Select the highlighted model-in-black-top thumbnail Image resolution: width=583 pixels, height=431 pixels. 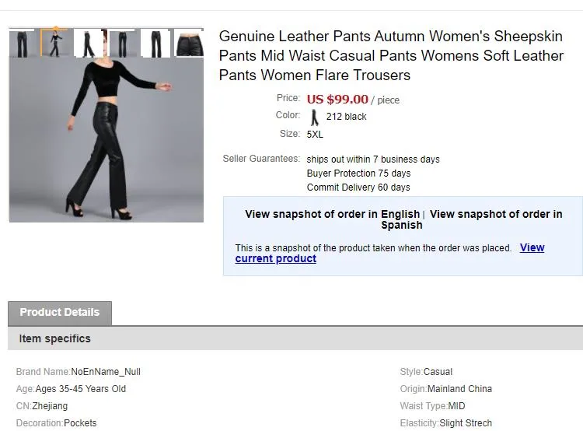pyautogui.click(x=54, y=43)
